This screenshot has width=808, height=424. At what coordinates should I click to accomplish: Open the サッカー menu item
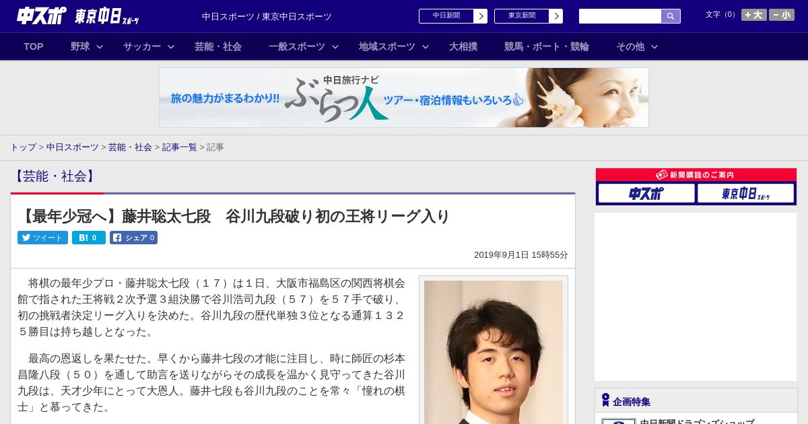coord(142,46)
